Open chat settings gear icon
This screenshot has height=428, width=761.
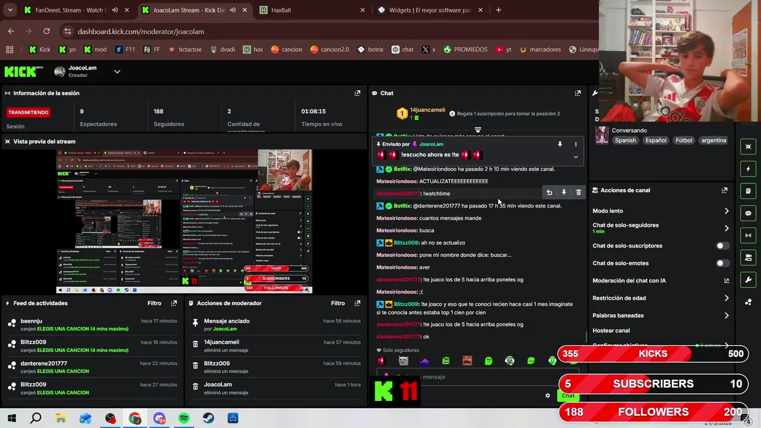[548, 395]
